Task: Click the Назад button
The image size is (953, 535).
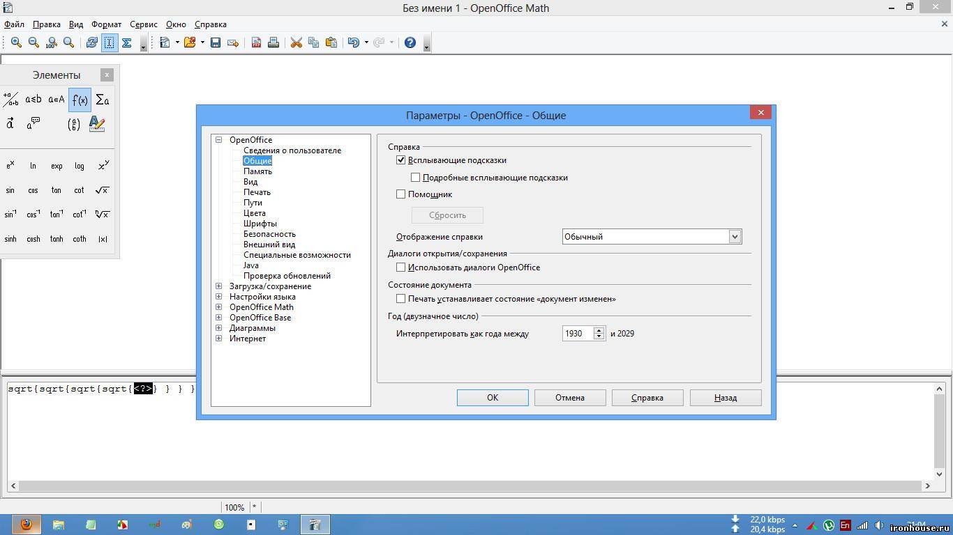Action: point(726,398)
